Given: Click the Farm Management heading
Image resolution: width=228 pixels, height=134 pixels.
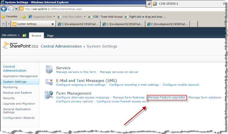Looking at the screenshot, I should [x=74, y=93].
